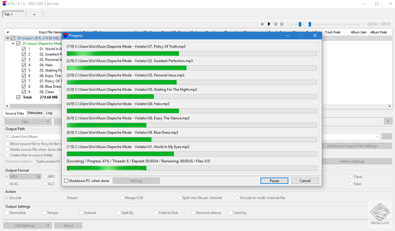
Task: Click the previous track icon
Action: pos(275,24)
